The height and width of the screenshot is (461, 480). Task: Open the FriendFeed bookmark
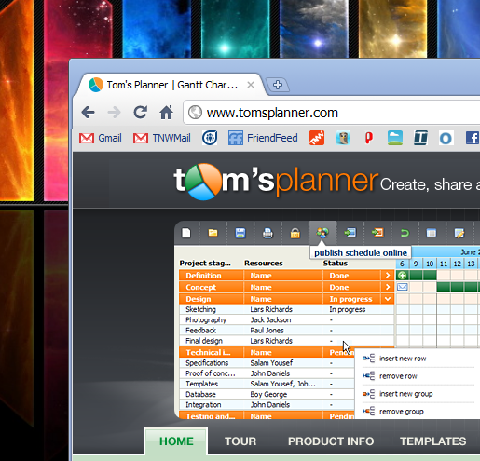coord(263,138)
